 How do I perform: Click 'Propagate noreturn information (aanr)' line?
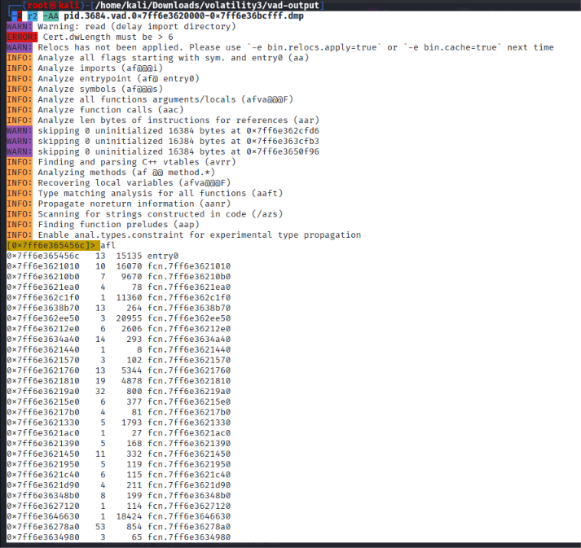(134, 204)
